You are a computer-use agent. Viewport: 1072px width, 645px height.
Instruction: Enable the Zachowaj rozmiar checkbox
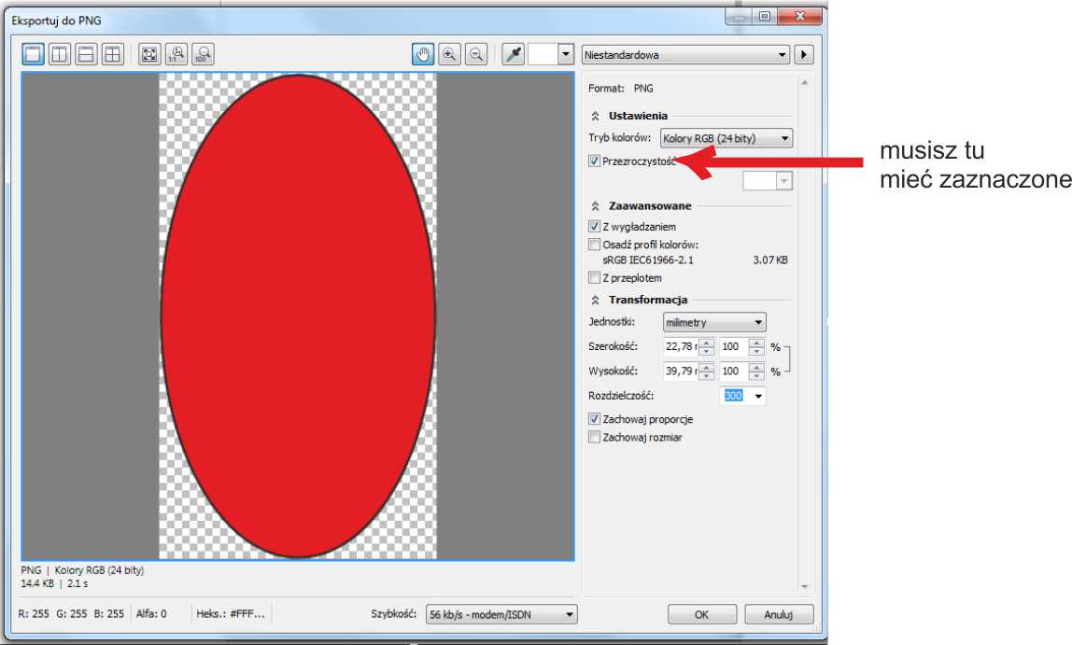(595, 437)
